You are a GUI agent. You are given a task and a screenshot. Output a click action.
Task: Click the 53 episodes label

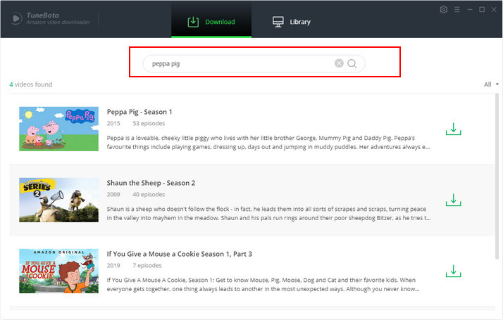coord(149,123)
